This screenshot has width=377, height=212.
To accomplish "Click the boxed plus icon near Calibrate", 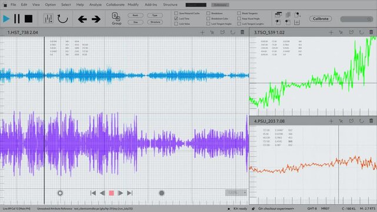I will pyautogui.click(x=296, y=22).
